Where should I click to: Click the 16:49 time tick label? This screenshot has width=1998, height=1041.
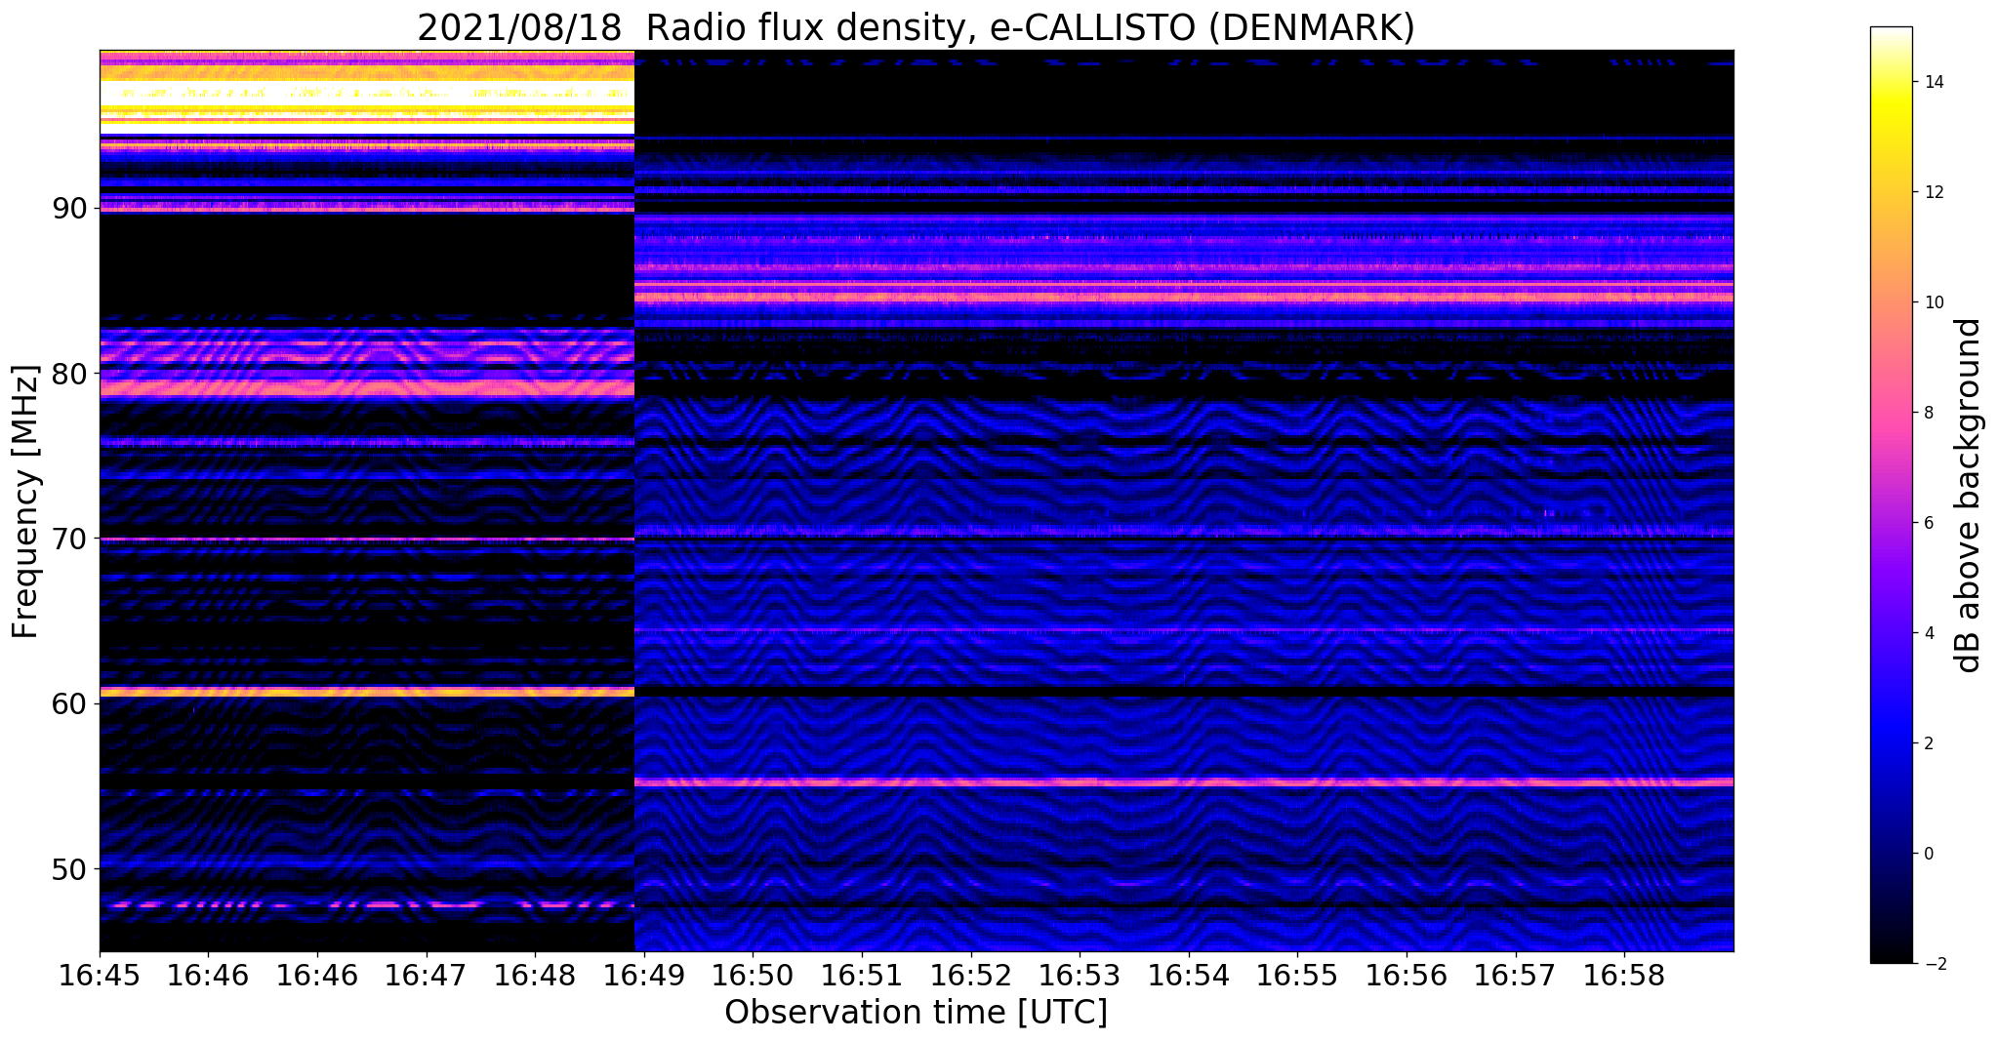coord(642,975)
